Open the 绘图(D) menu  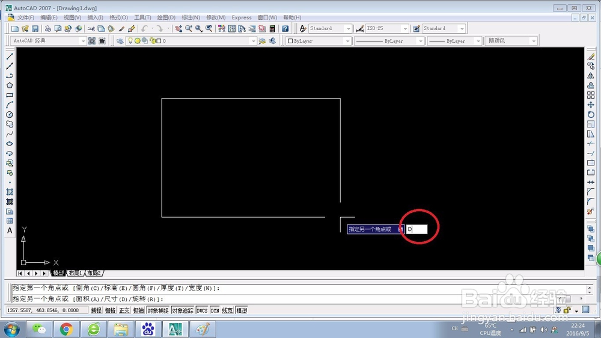point(166,17)
